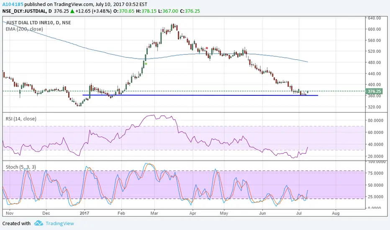Click the low value L:367.00
This screenshot has height=230, width=390.
[168, 11]
